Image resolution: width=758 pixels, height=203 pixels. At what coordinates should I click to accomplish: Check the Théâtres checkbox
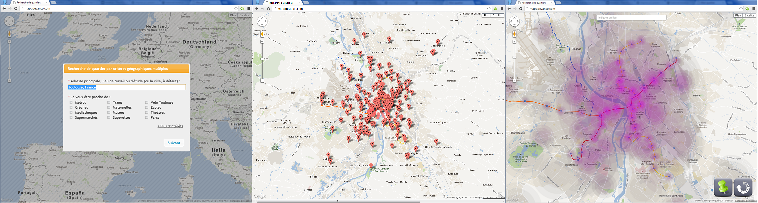click(x=147, y=113)
